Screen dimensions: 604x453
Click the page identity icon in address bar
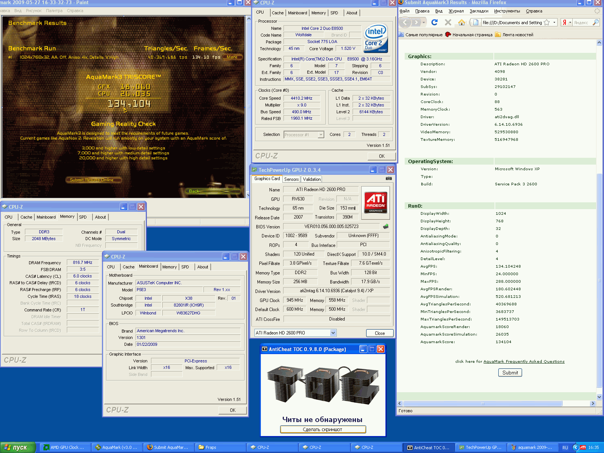click(476, 22)
